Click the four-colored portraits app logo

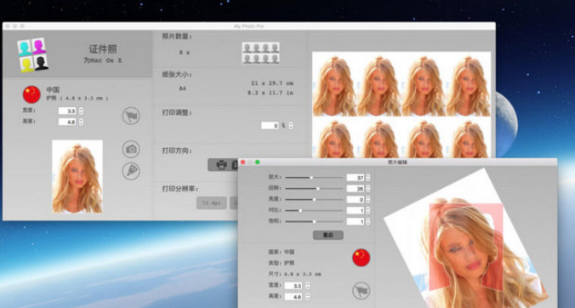coord(32,54)
